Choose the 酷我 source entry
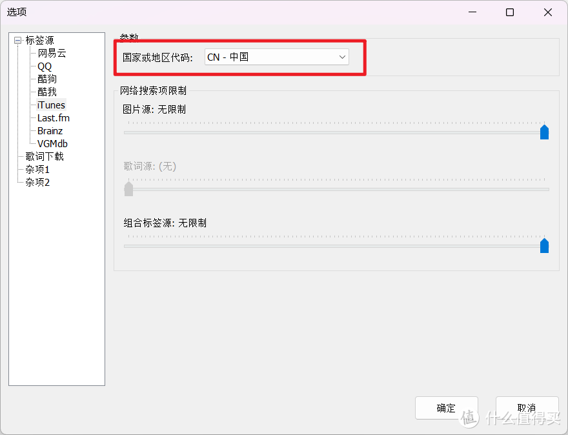 click(46, 92)
